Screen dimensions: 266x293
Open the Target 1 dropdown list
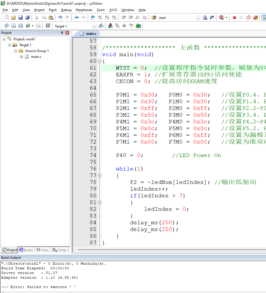(x=94, y=26)
